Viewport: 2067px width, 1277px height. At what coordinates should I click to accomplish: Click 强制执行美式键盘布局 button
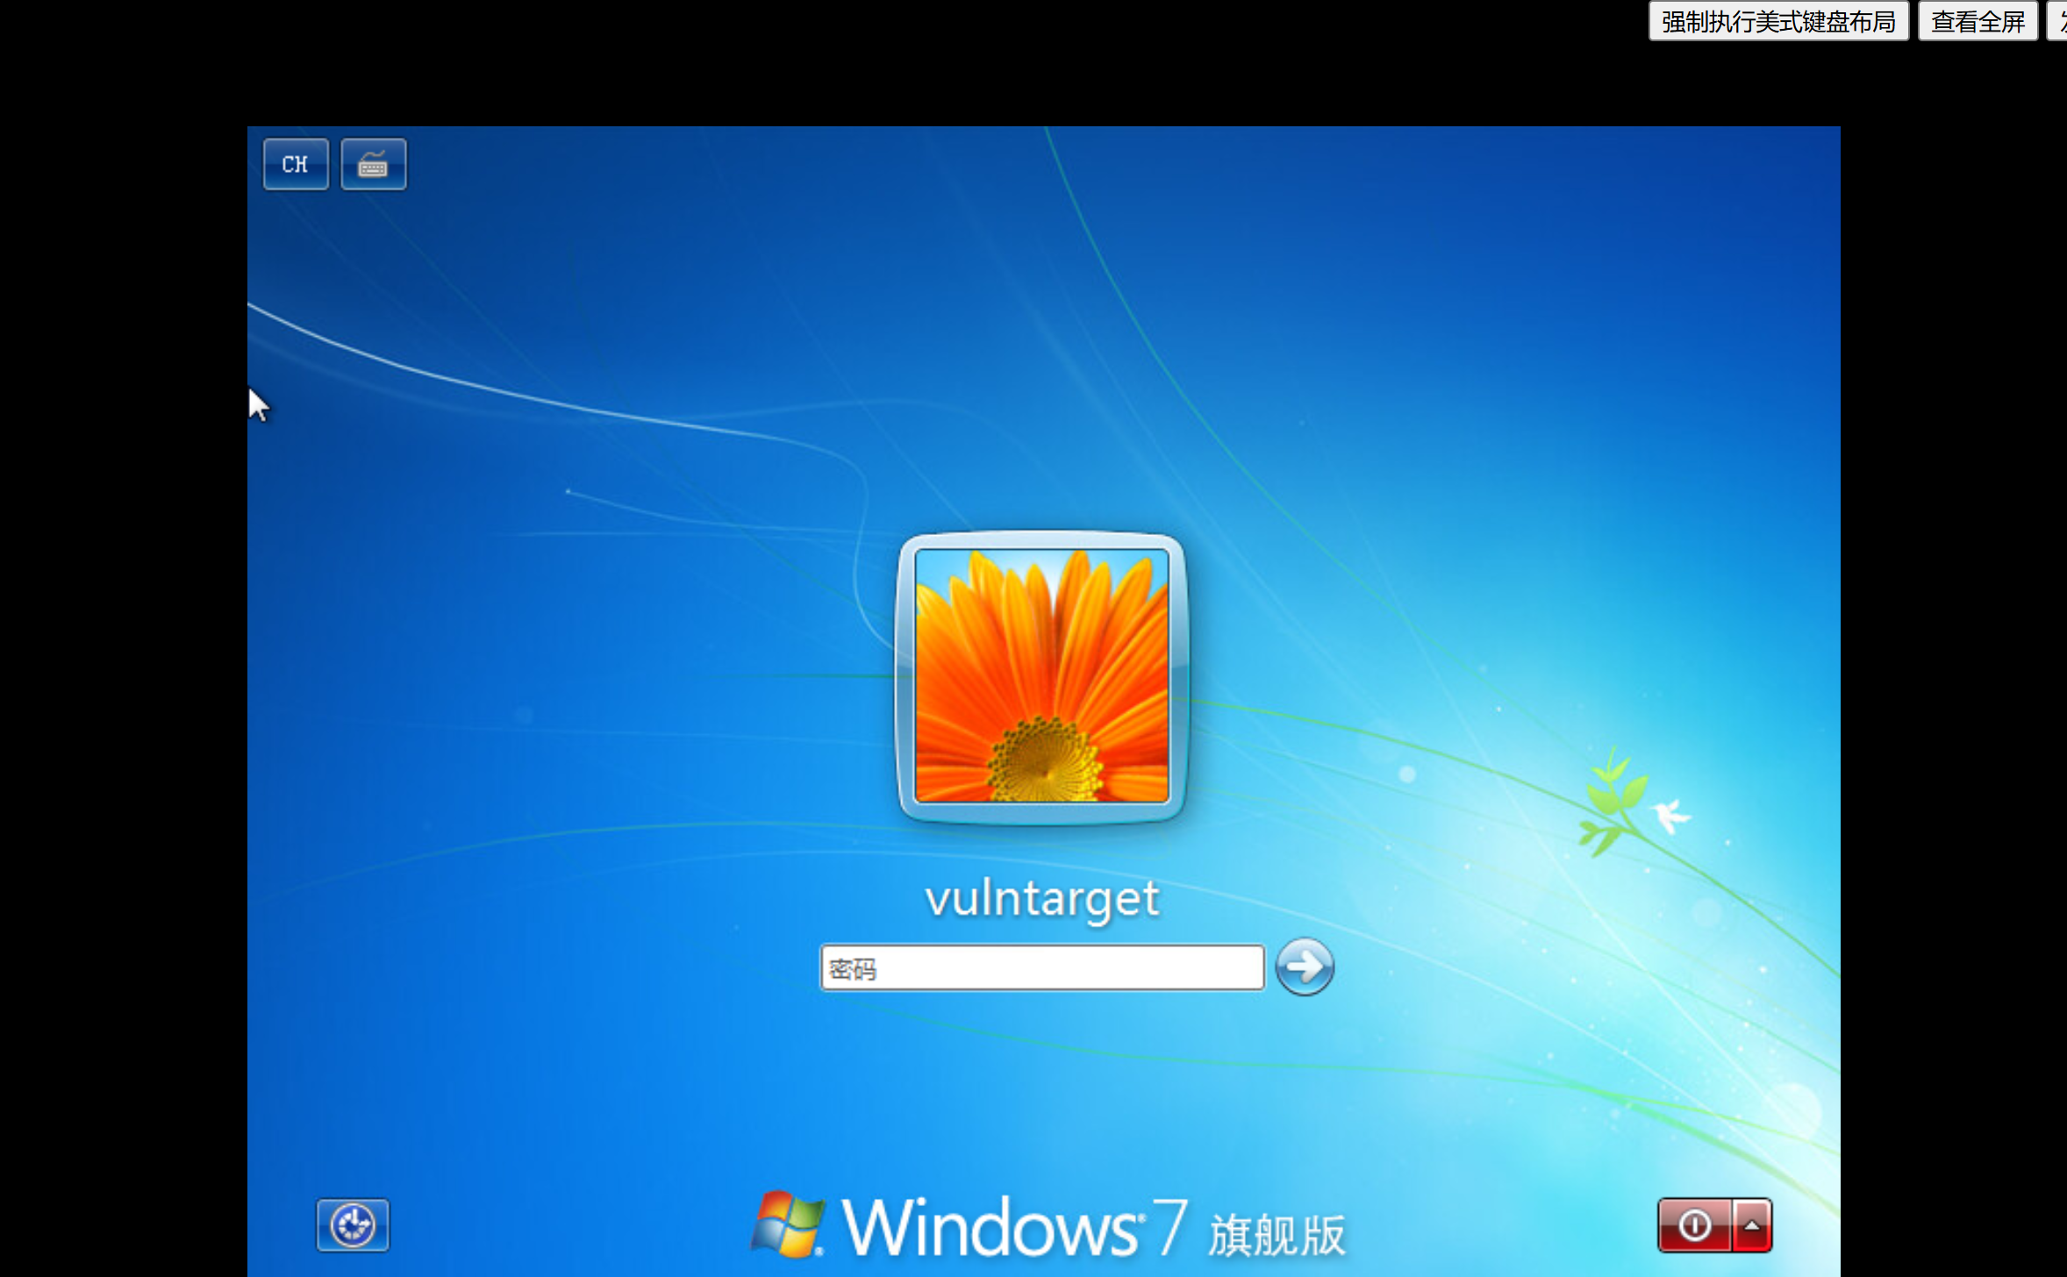click(1777, 21)
